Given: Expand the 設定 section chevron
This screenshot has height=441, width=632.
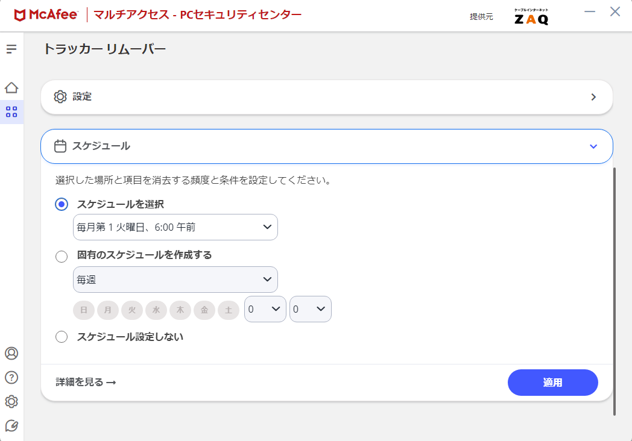Looking at the screenshot, I should click(593, 97).
